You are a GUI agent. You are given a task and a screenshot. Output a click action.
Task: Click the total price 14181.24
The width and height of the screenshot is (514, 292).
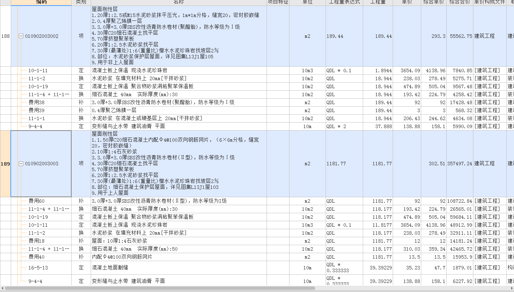461,241
